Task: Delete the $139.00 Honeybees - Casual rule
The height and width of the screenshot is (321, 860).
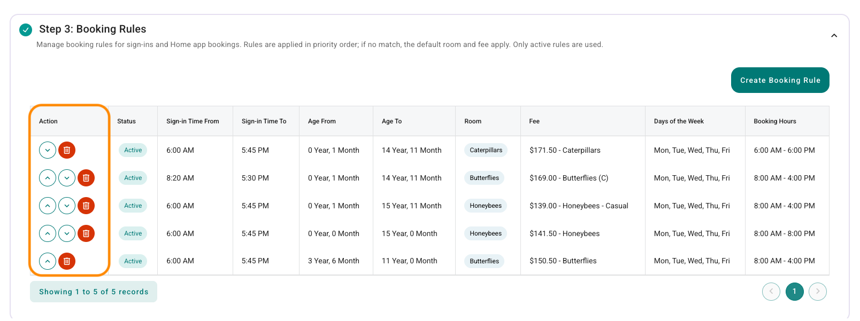Action: pyautogui.click(x=86, y=206)
